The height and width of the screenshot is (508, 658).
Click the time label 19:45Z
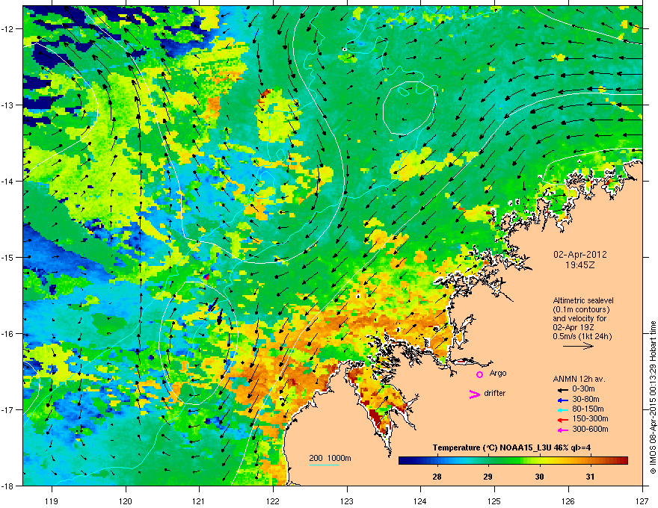click(x=580, y=265)
